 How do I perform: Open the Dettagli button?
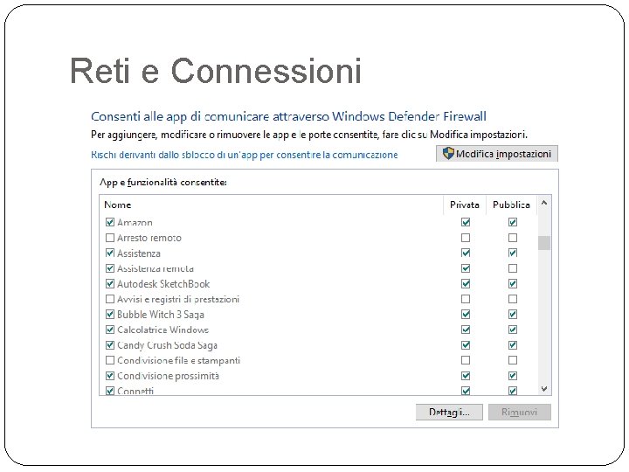(x=449, y=413)
